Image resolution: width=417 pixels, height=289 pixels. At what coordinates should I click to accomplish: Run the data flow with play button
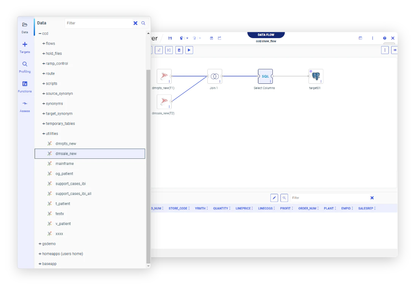pos(189,50)
